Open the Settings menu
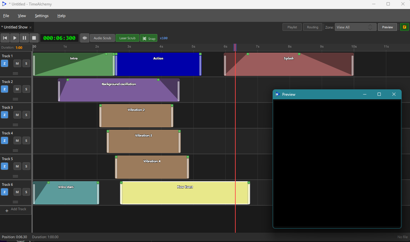Image resolution: width=410 pixels, height=242 pixels. [x=42, y=16]
